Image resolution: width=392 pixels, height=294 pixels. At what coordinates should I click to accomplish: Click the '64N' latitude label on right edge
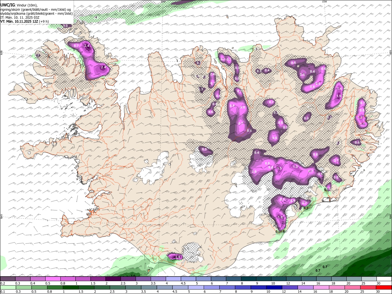pos(390,216)
